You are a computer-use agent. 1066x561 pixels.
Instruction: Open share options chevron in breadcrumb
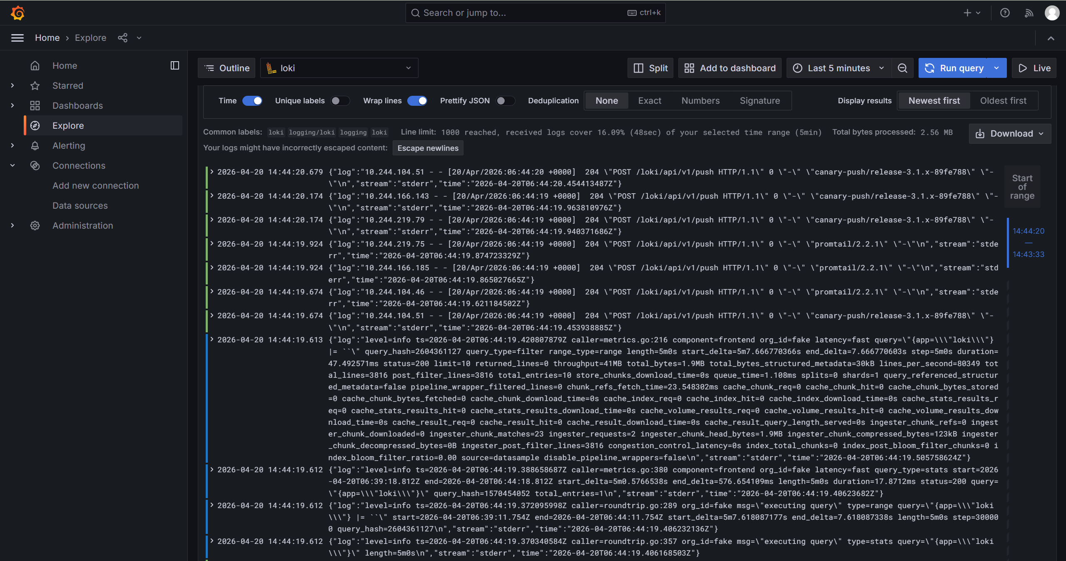[139, 38]
